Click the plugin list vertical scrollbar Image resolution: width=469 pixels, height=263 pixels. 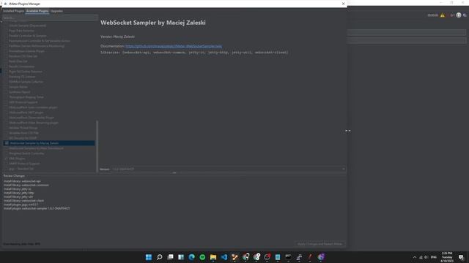click(x=97, y=146)
